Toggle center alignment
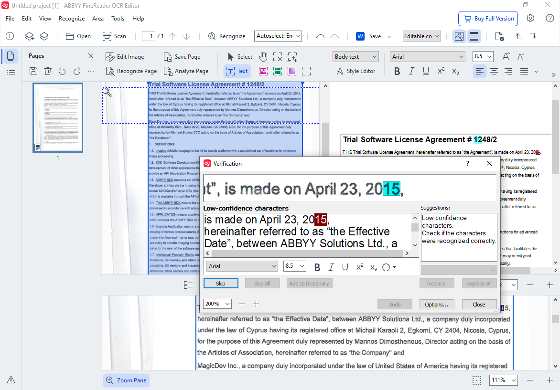This screenshot has width=560, height=390. 494,71
